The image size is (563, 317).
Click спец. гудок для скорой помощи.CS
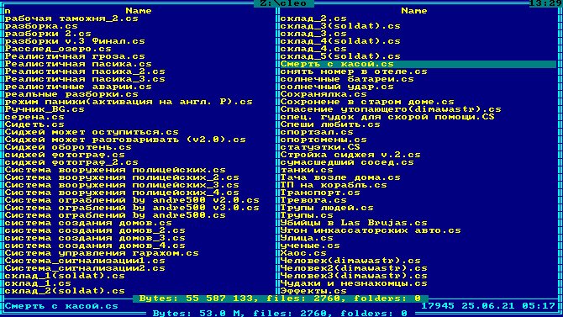click(387, 117)
